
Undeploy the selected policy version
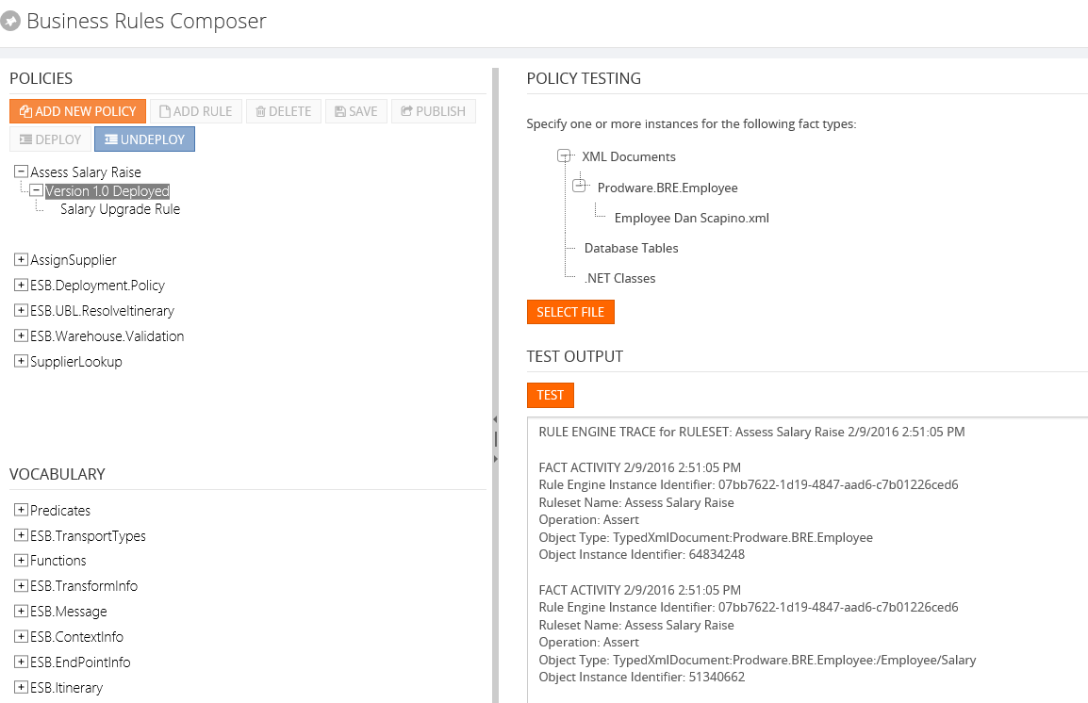[x=144, y=139]
